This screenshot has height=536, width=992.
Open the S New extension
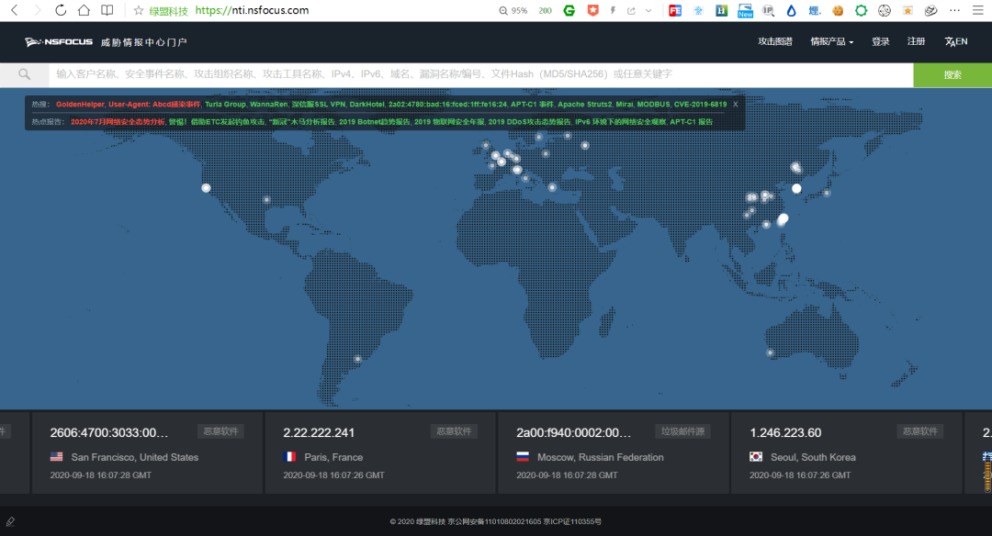coord(745,10)
